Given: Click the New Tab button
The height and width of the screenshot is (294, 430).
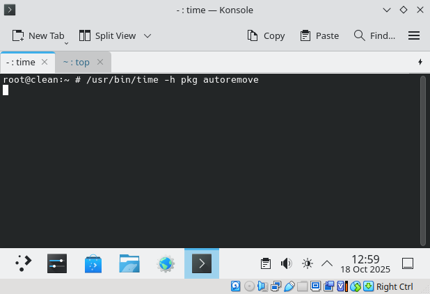Looking at the screenshot, I should click(38, 35).
